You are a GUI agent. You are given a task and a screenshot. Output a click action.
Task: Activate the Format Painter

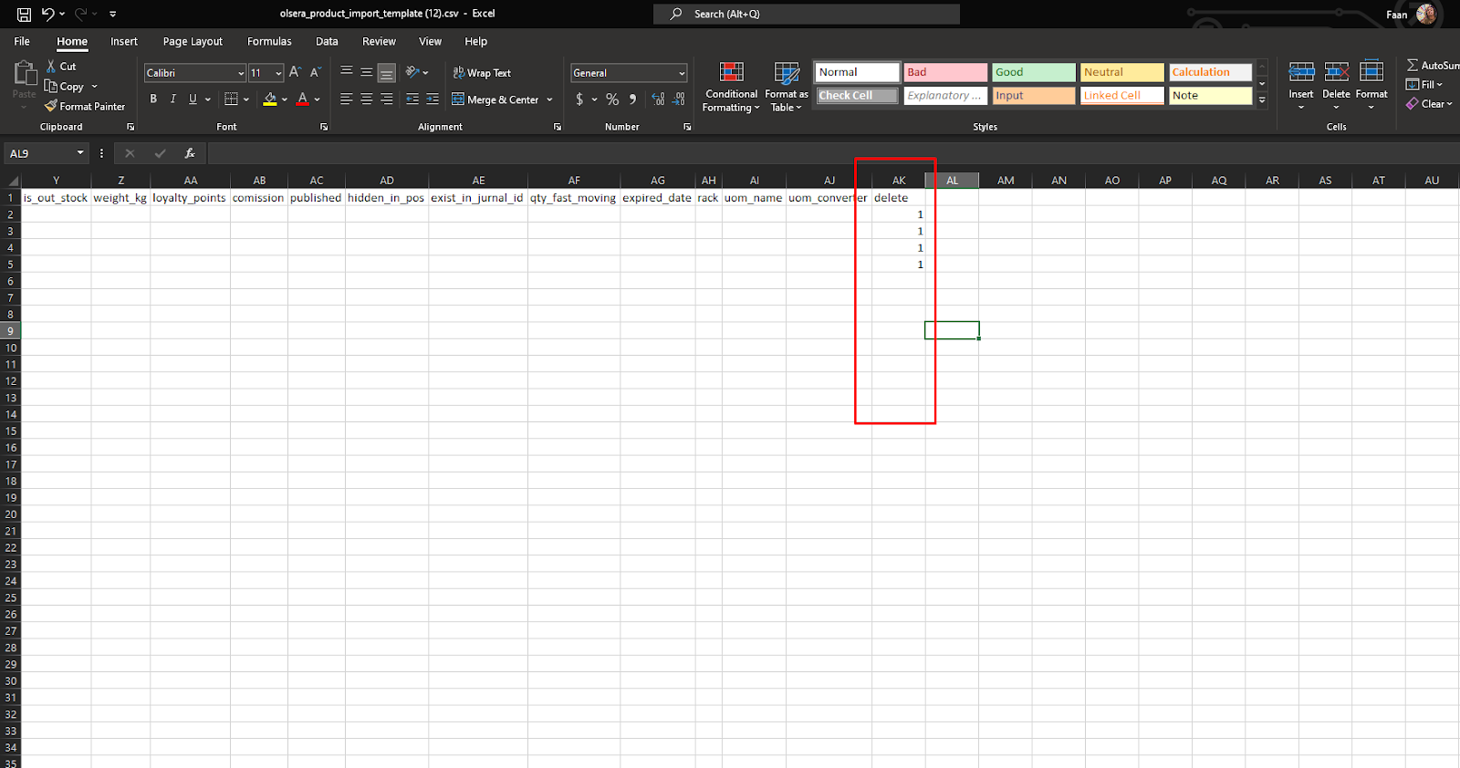pos(85,107)
